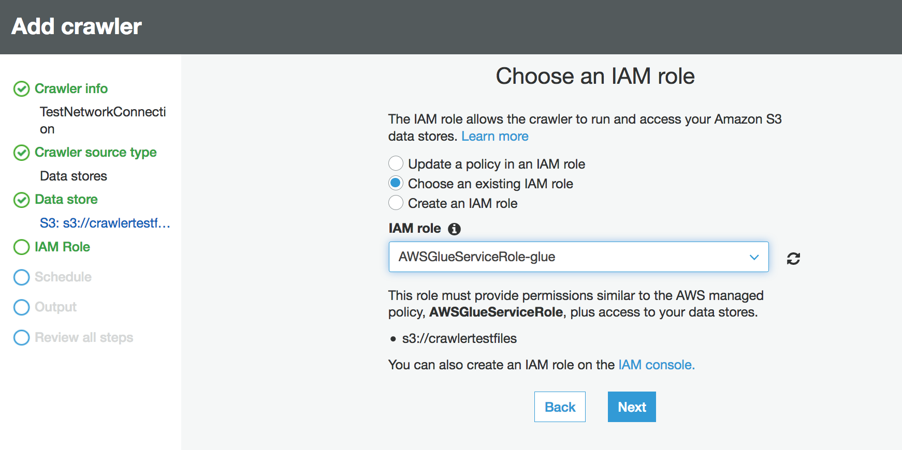
Task: Click the Back button
Action: point(560,407)
